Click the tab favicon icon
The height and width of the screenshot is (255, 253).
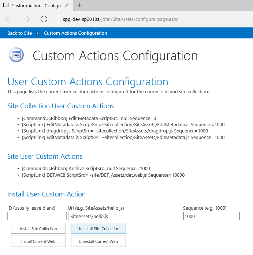[5, 5]
